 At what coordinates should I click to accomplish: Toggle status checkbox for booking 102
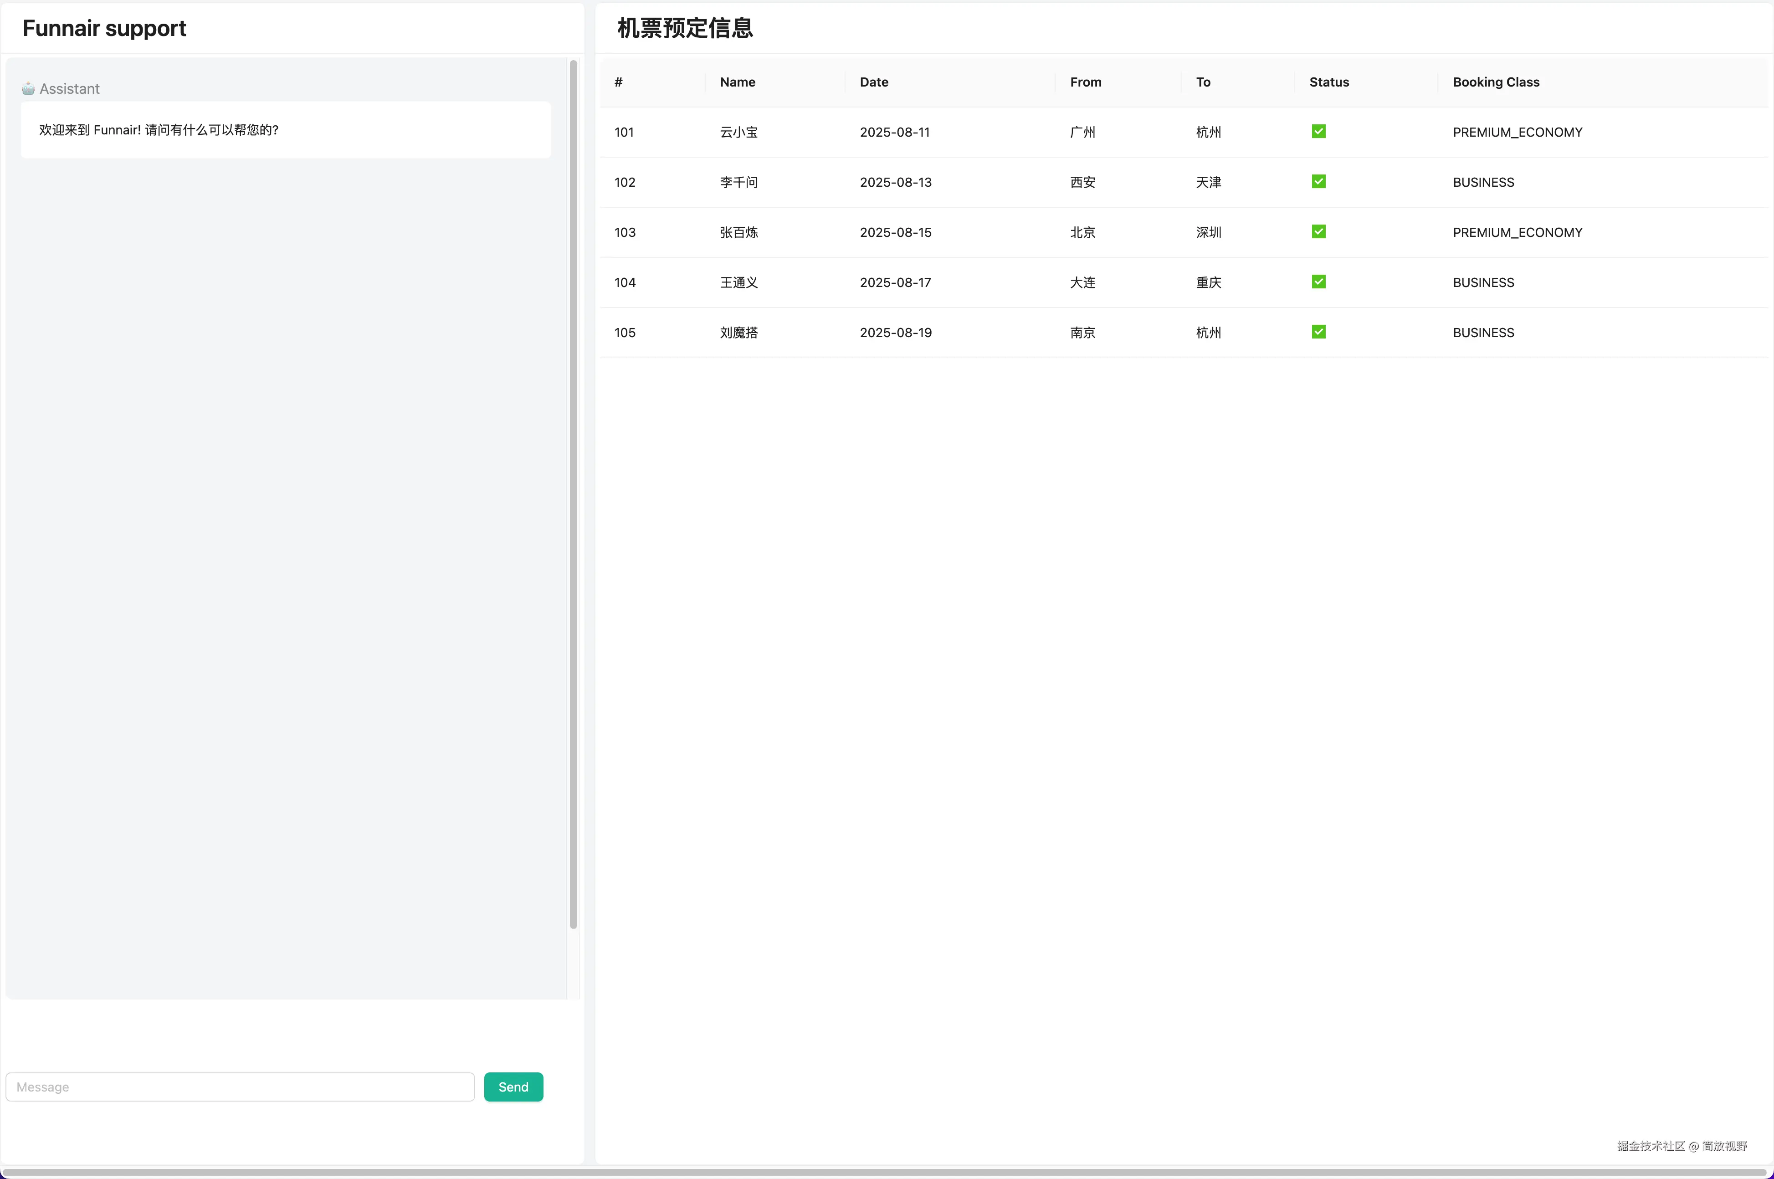click(1318, 181)
